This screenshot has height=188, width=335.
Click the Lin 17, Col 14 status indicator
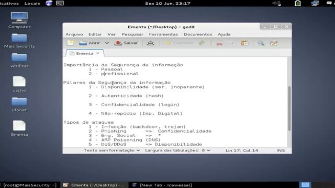click(x=242, y=150)
